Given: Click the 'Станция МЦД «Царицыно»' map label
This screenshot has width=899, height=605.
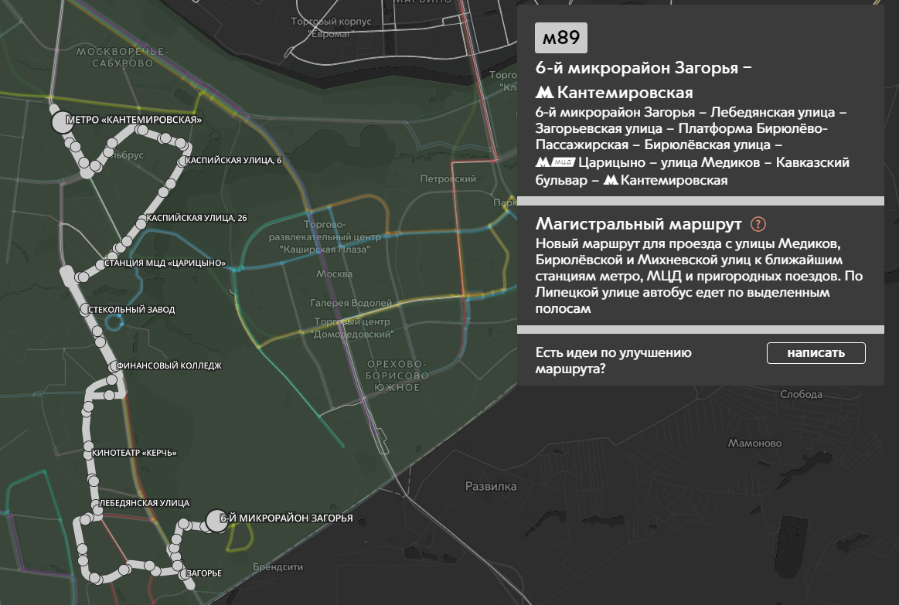Looking at the screenshot, I should [165, 263].
